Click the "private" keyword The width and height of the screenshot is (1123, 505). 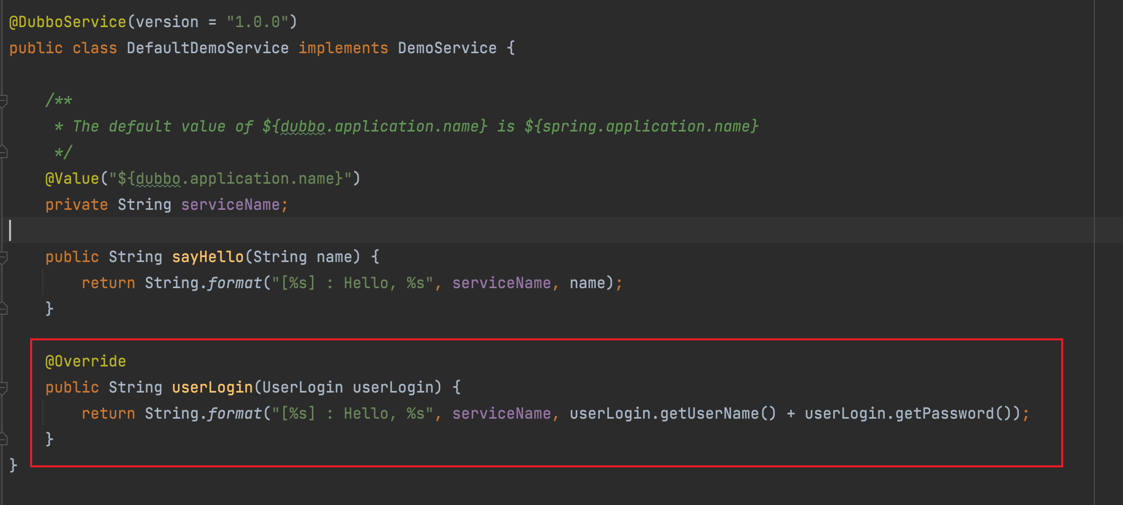pyautogui.click(x=76, y=205)
